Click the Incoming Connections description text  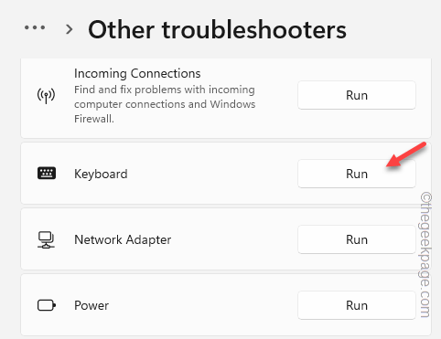[x=165, y=104]
